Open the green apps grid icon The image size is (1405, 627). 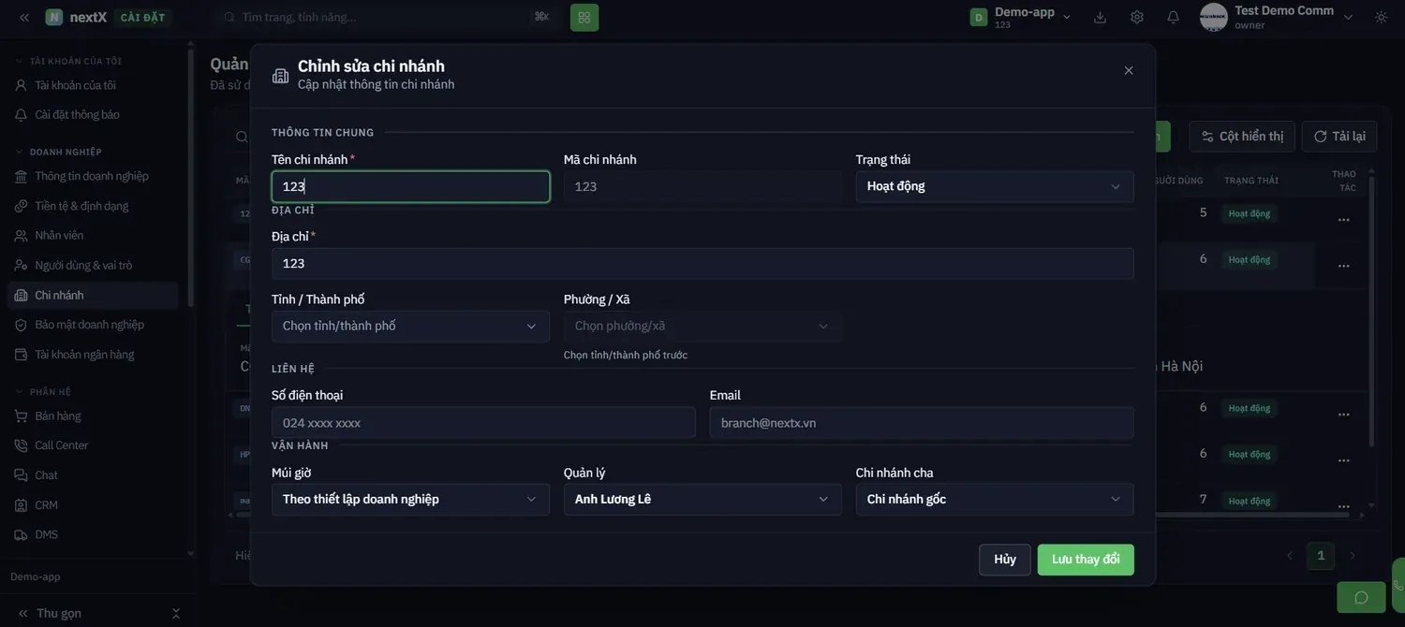584,17
